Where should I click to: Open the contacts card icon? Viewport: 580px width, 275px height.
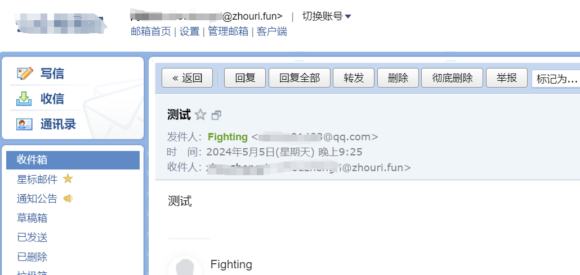24,125
